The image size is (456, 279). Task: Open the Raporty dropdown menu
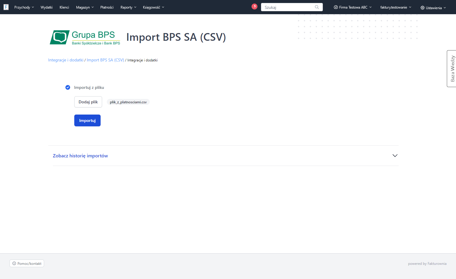(x=128, y=7)
